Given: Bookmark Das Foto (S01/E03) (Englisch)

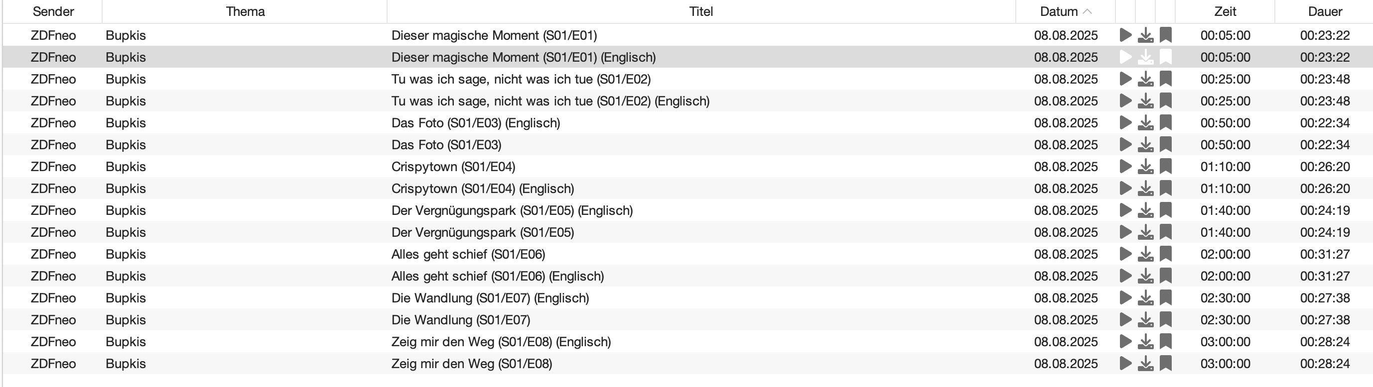Looking at the screenshot, I should coord(1166,122).
